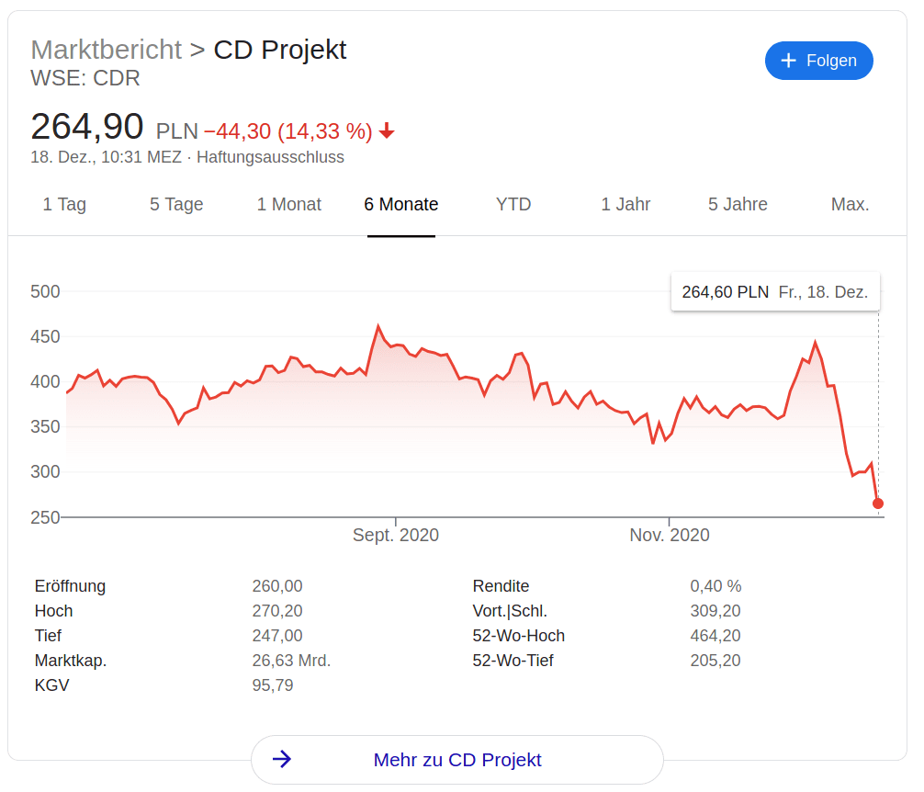924x792 pixels.
Task: Switch chart to YTD range
Action: [513, 205]
